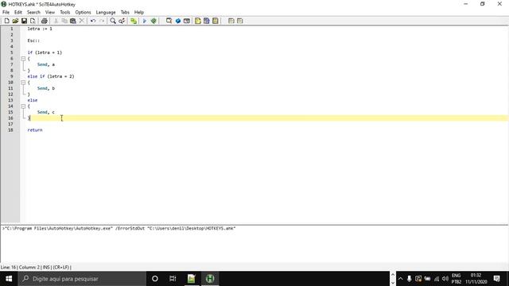Click the taskbar search box
The image size is (509, 286).
click(82, 279)
